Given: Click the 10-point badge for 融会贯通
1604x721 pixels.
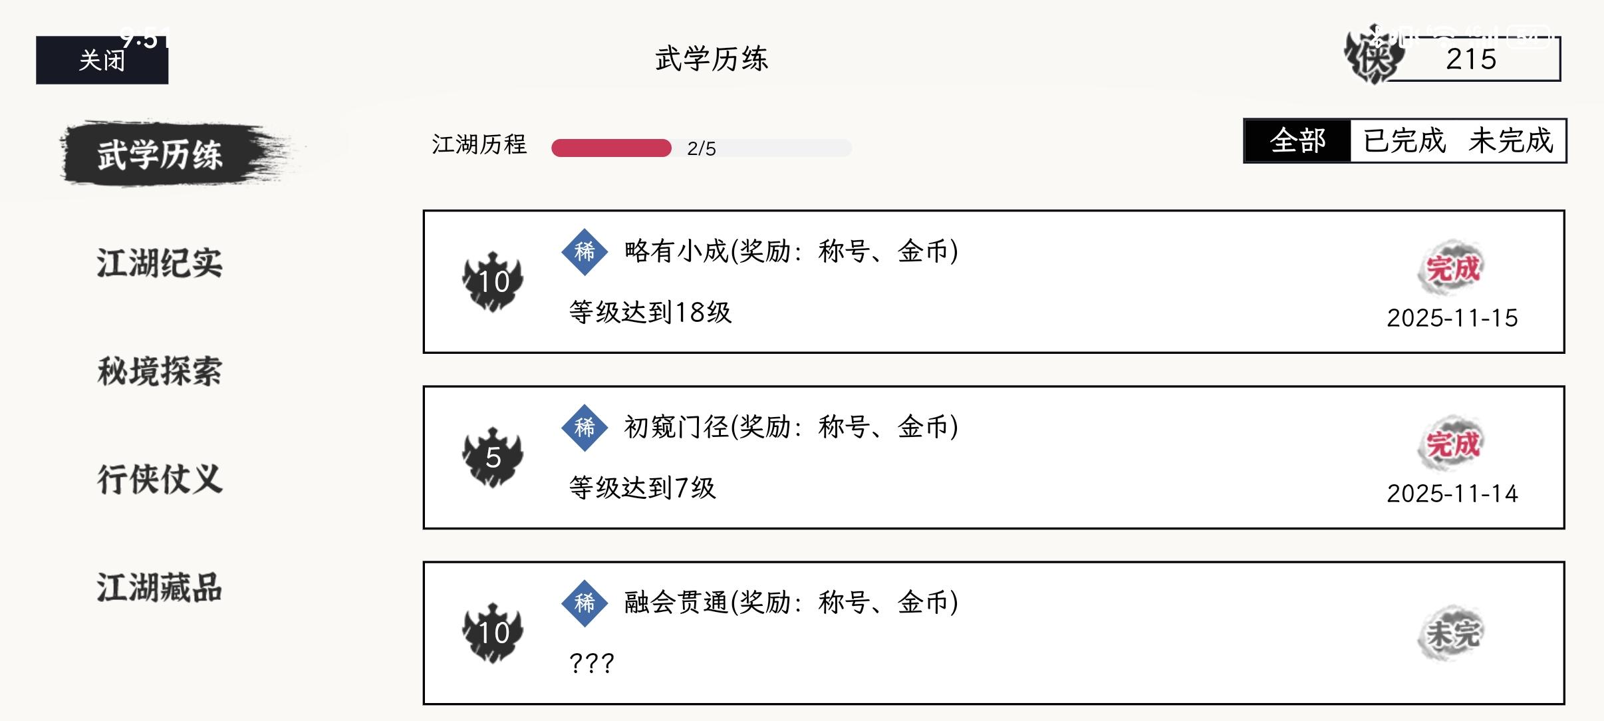Looking at the screenshot, I should (493, 633).
